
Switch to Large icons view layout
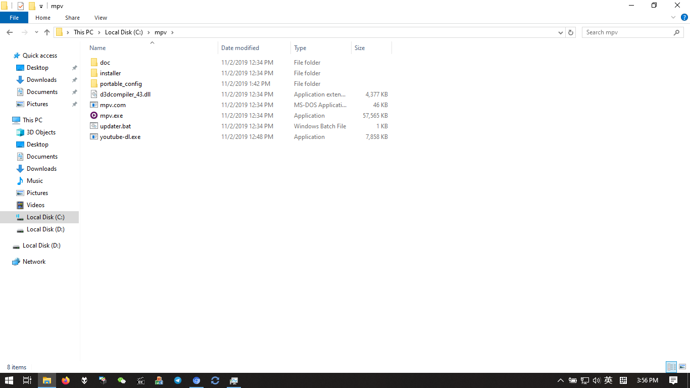[682, 367]
